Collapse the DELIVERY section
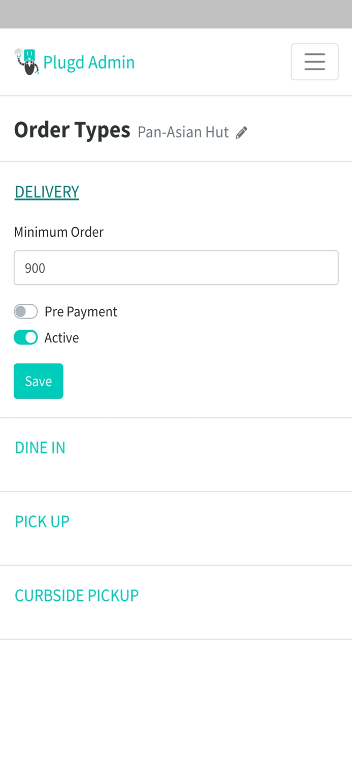The width and height of the screenshot is (352, 762). coord(47,192)
